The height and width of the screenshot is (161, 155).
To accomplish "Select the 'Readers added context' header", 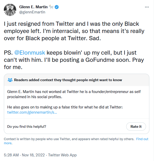I will (x=68, y=80).
